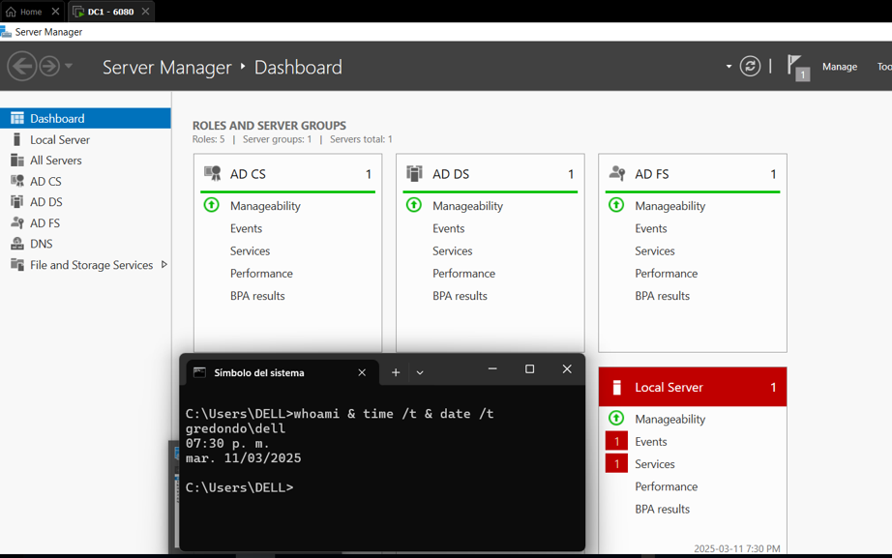Open Manageability in the AD DS tile

tap(467, 206)
